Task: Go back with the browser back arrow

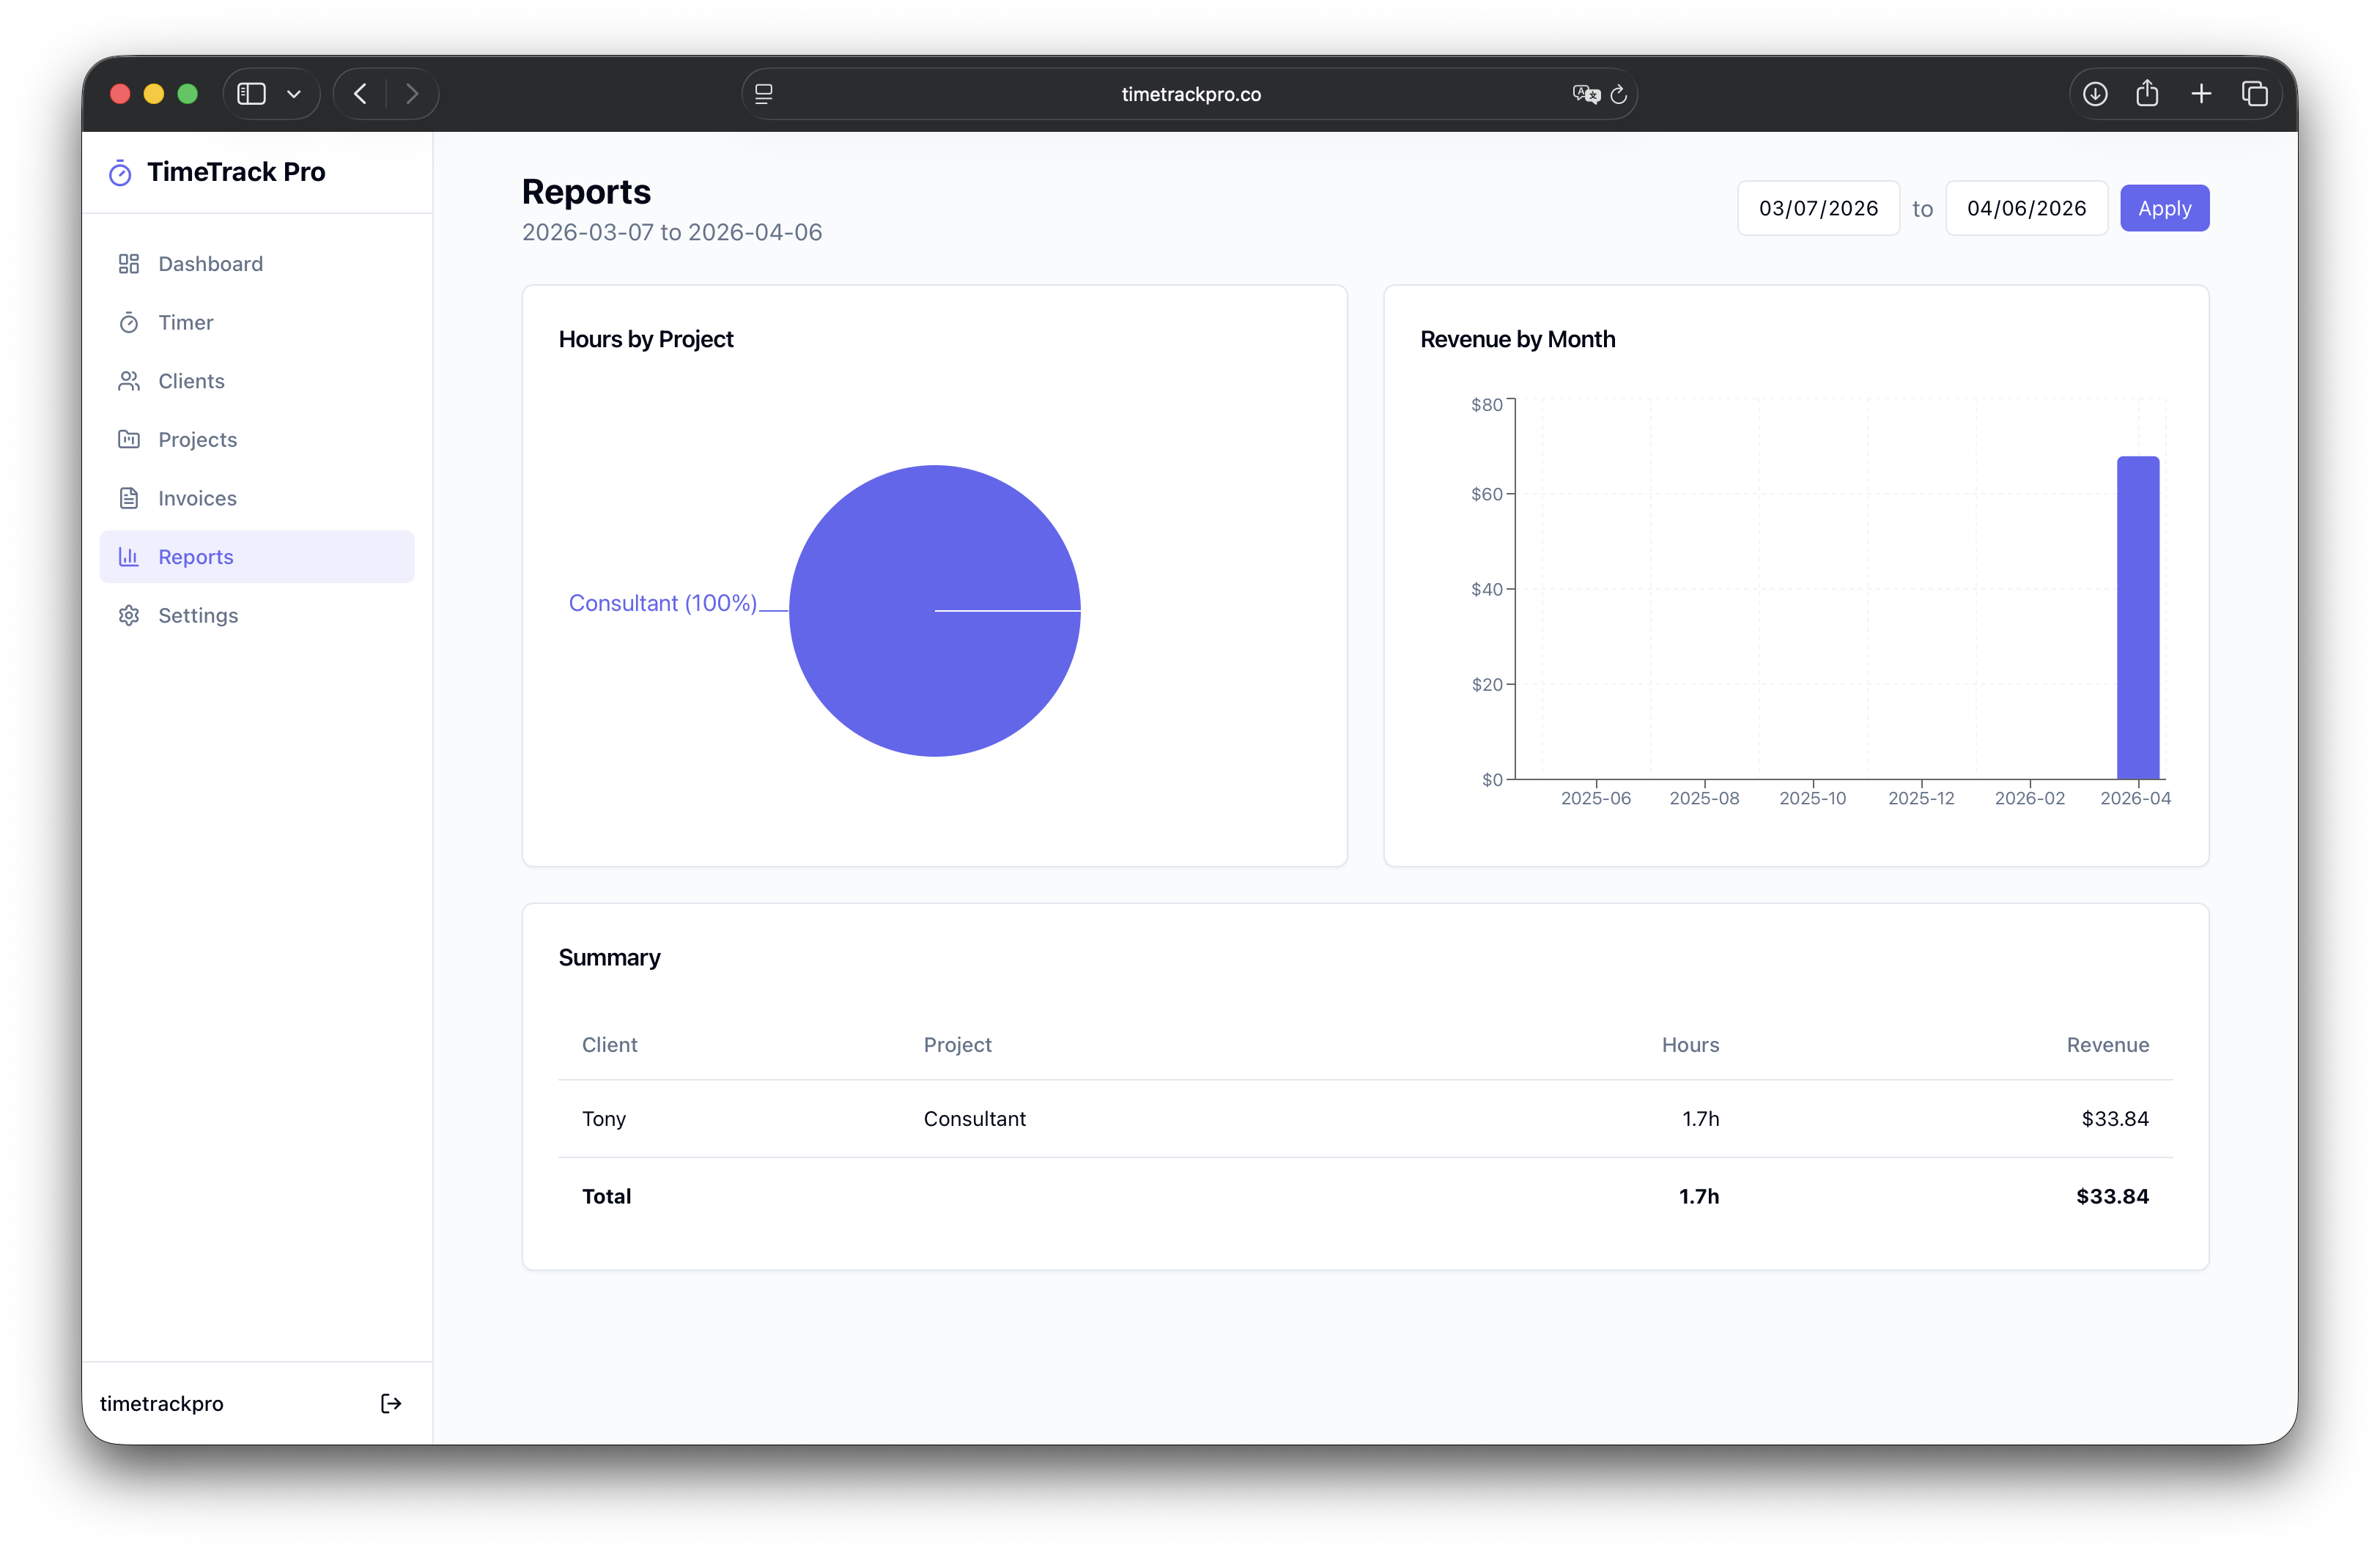Action: click(x=361, y=94)
